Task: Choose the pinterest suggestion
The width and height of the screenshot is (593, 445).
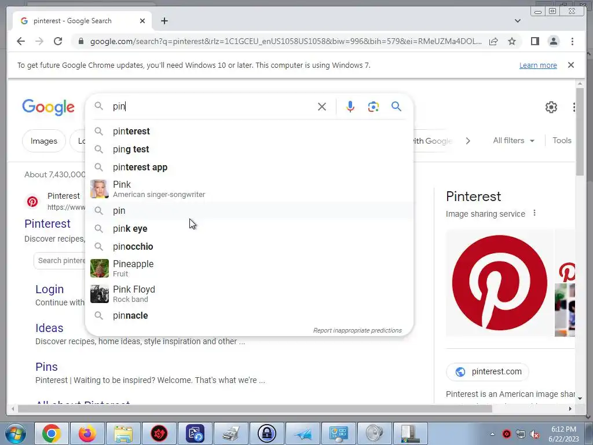Action: [250, 132]
